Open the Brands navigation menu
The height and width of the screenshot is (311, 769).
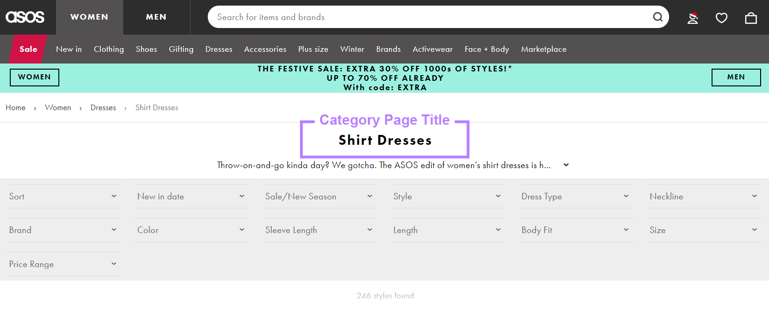coord(388,49)
